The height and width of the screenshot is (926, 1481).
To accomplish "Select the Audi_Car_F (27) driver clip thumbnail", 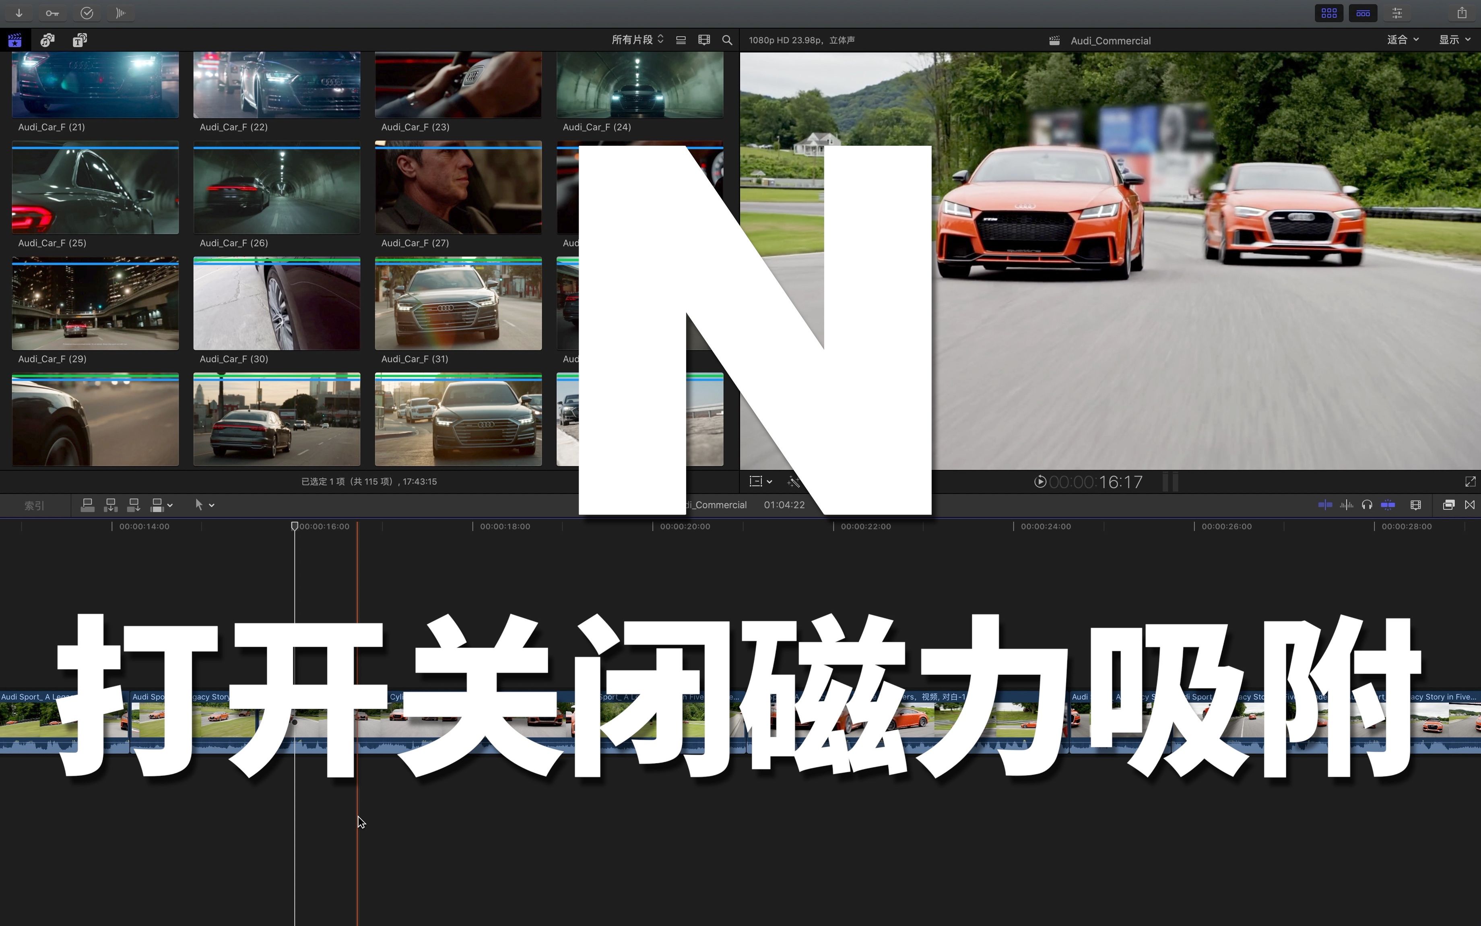I will 458,187.
